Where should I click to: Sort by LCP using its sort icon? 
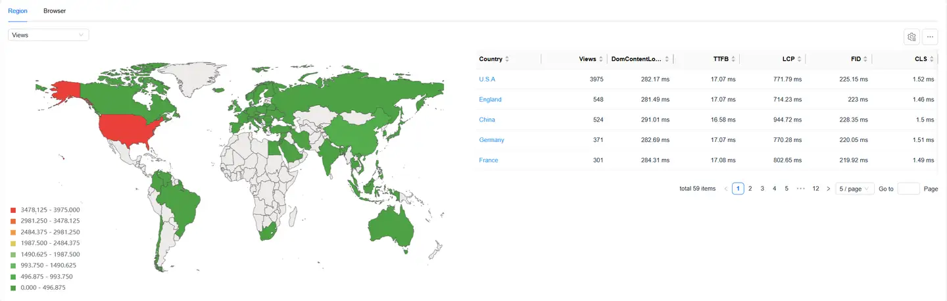pos(799,59)
